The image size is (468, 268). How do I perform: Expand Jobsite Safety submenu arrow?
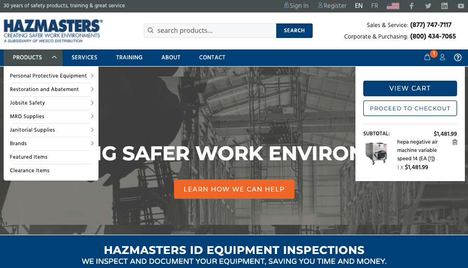(x=92, y=103)
